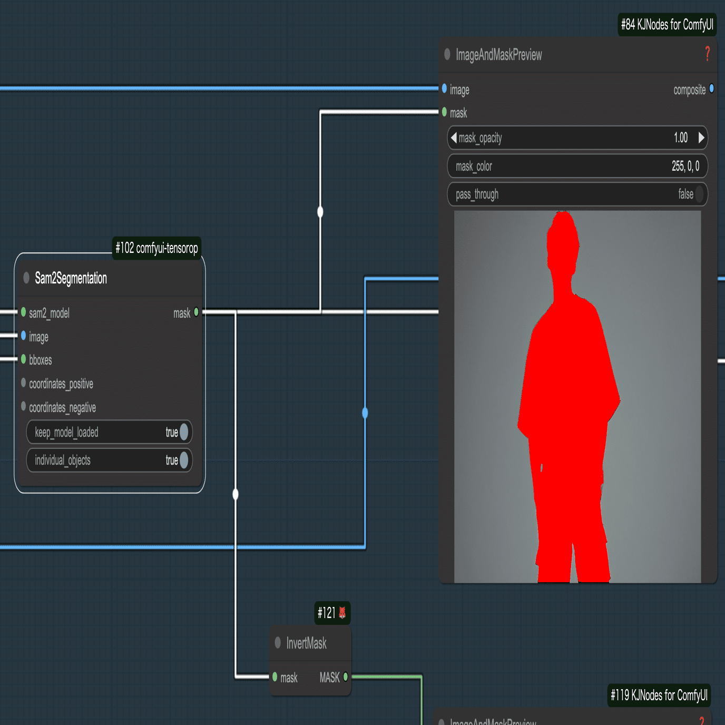Select the coordinates_positive input port
The height and width of the screenshot is (725, 725).
23,383
